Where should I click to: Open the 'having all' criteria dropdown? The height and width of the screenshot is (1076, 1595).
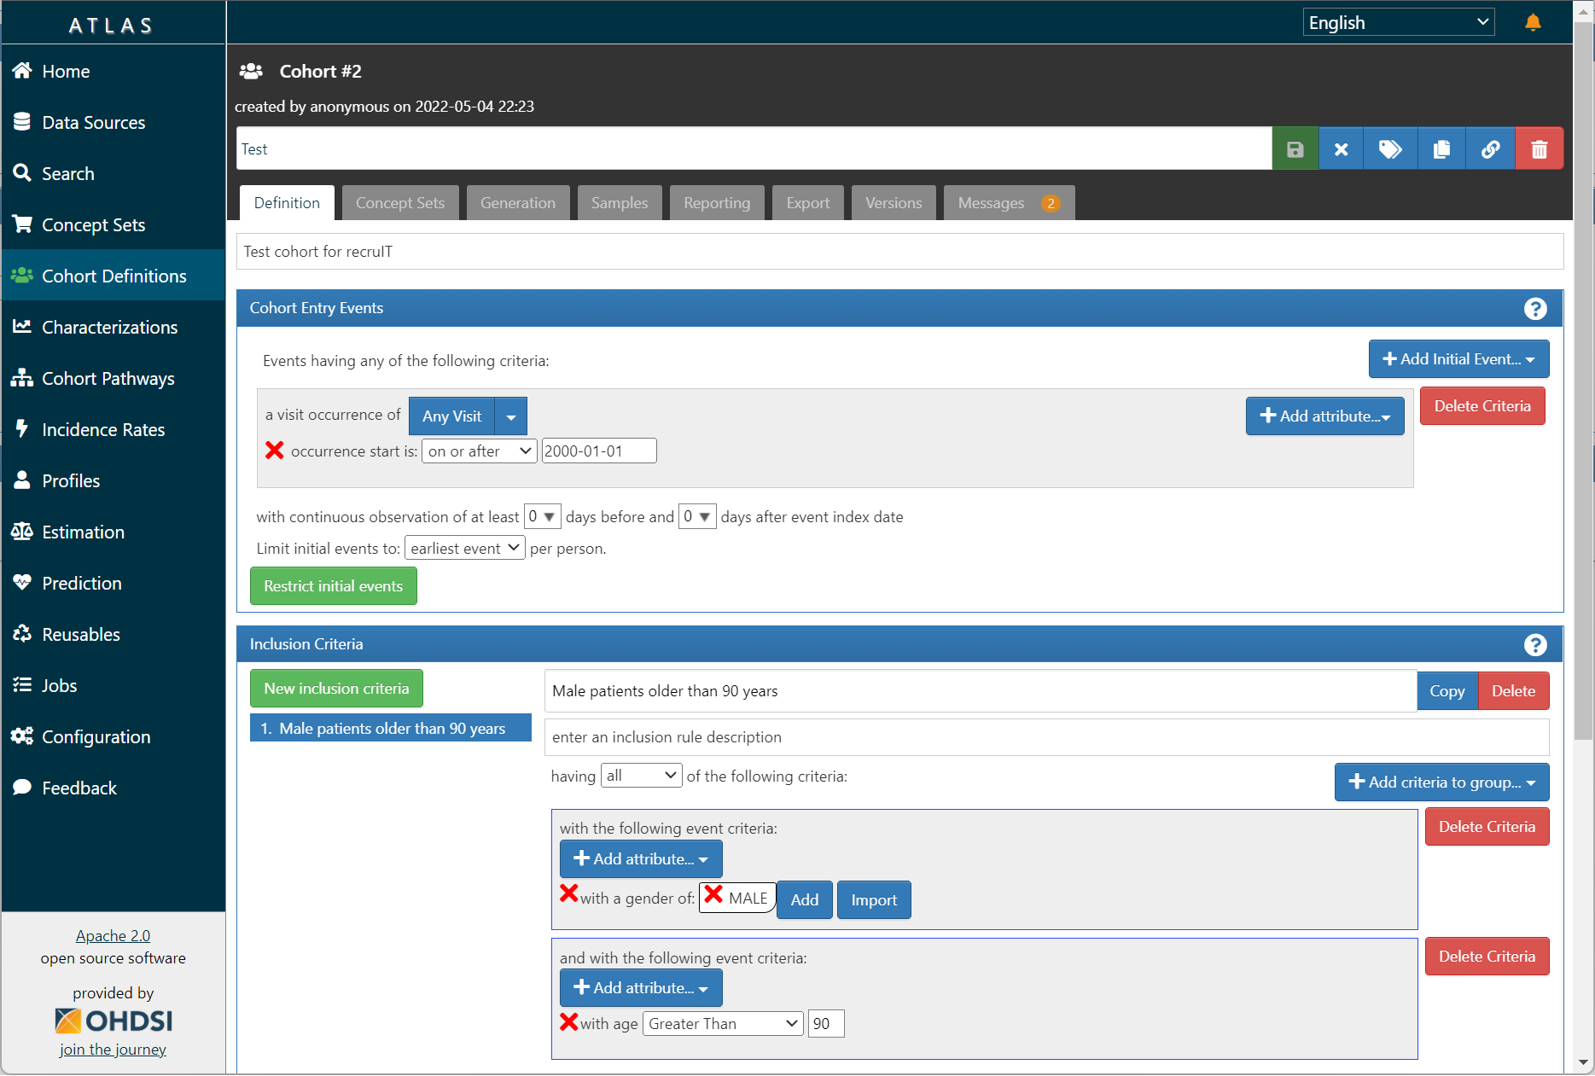coord(641,776)
